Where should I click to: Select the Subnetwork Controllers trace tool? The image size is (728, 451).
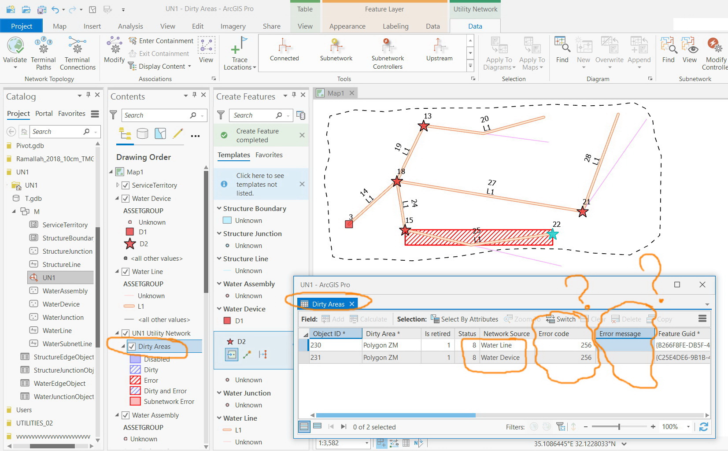pos(388,54)
